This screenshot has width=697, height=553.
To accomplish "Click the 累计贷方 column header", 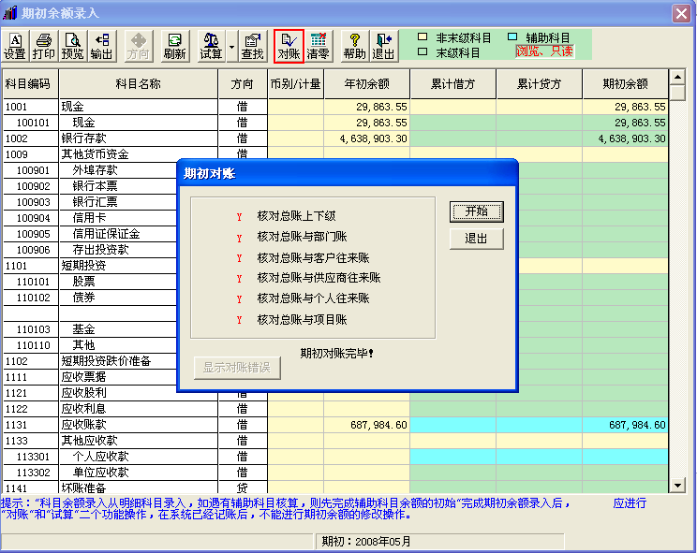I will [540, 84].
